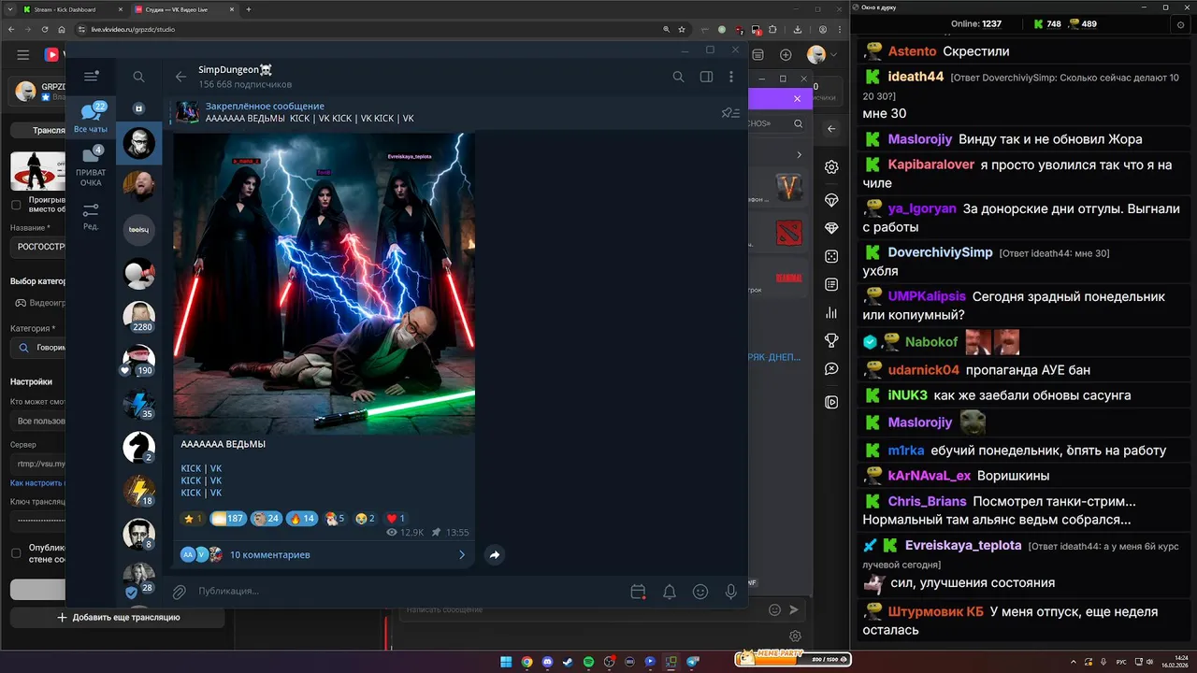Image resolution: width=1197 pixels, height=673 pixels.
Task: Click the reaction with 187 count
Action: (227, 518)
